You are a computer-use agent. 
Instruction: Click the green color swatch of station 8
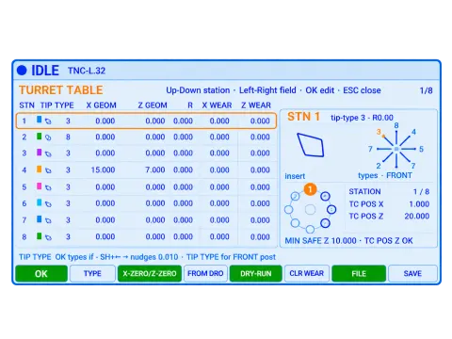click(x=40, y=235)
